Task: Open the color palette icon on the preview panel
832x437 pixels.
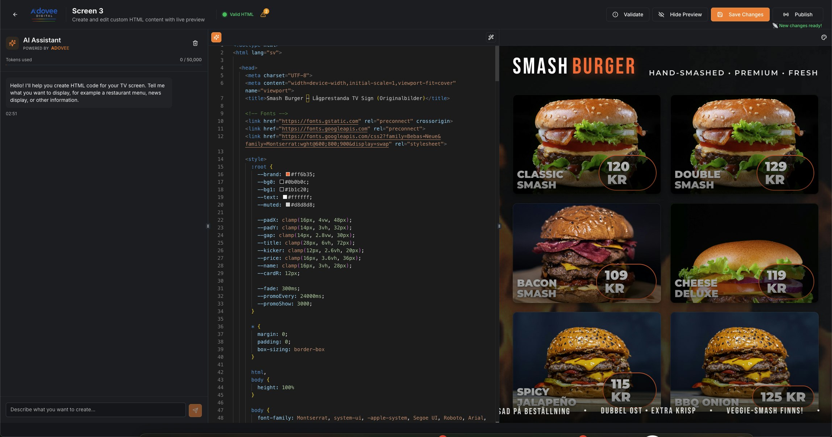Action: pos(824,37)
